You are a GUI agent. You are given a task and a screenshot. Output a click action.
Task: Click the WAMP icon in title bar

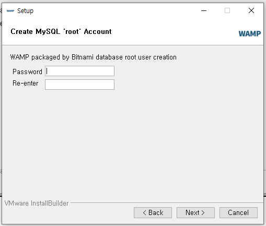10,11
